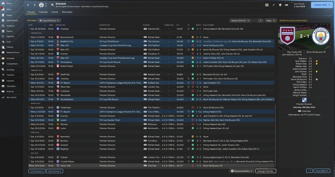Sort fixtures by the Date column header

click(30, 25)
